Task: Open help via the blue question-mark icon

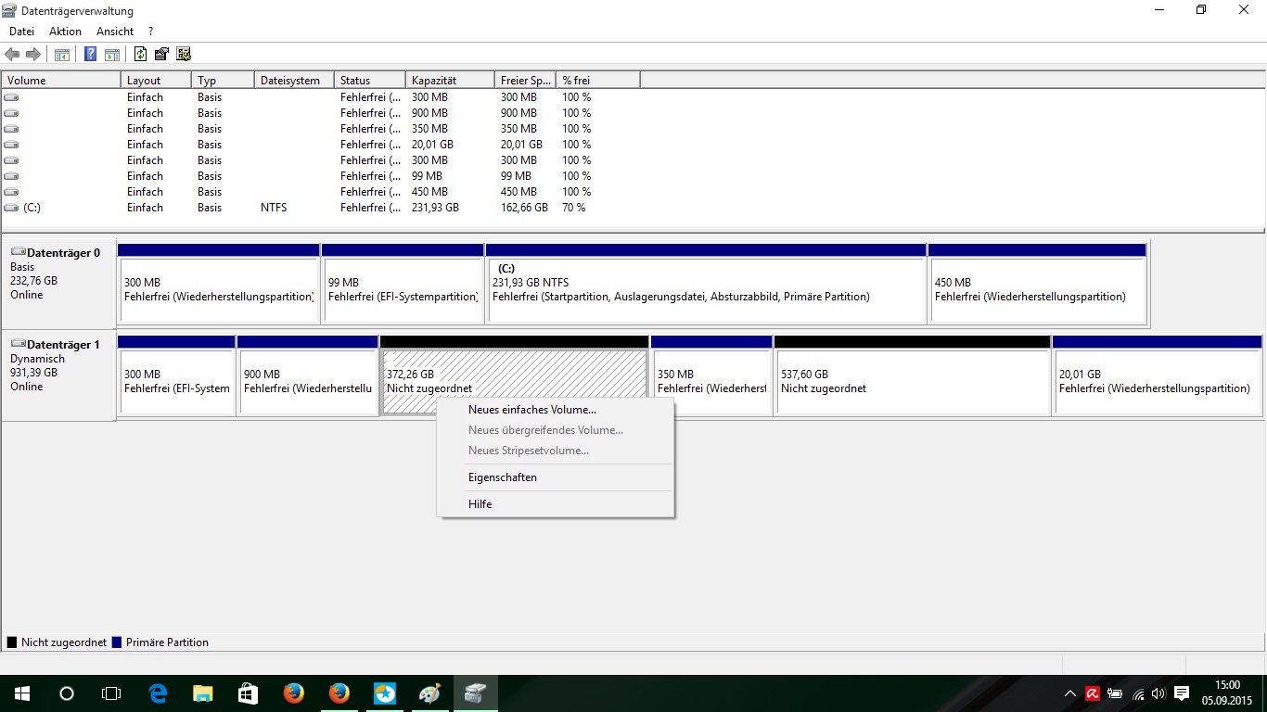Action: click(91, 54)
